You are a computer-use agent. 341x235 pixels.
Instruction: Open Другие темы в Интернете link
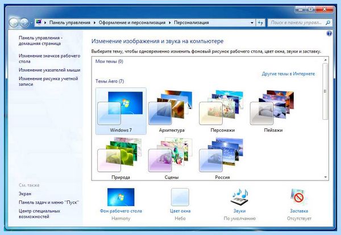[288, 74]
